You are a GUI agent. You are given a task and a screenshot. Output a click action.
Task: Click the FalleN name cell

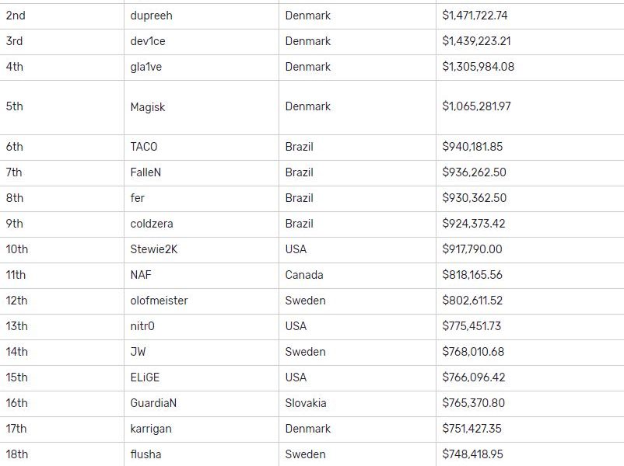146,172
